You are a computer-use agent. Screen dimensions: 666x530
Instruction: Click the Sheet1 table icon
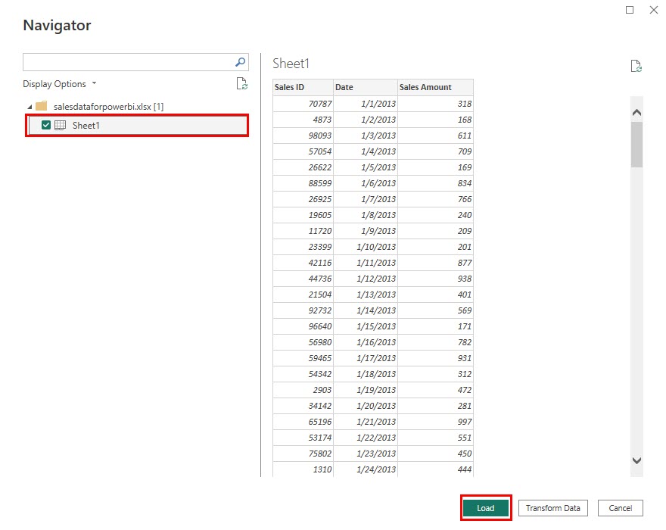[x=61, y=126]
